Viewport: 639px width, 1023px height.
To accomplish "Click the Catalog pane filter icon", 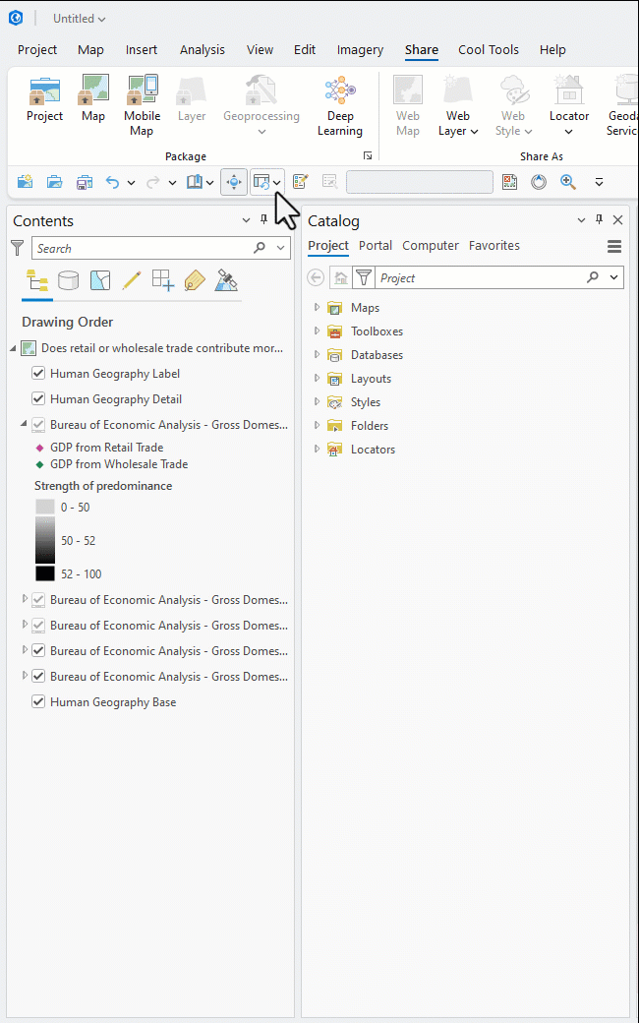I will [363, 277].
